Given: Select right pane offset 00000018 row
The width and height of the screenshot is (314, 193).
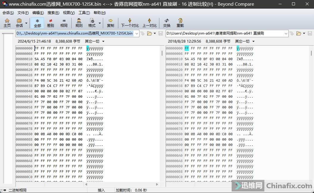Looking at the screenshot, I should click(x=209, y=64).
